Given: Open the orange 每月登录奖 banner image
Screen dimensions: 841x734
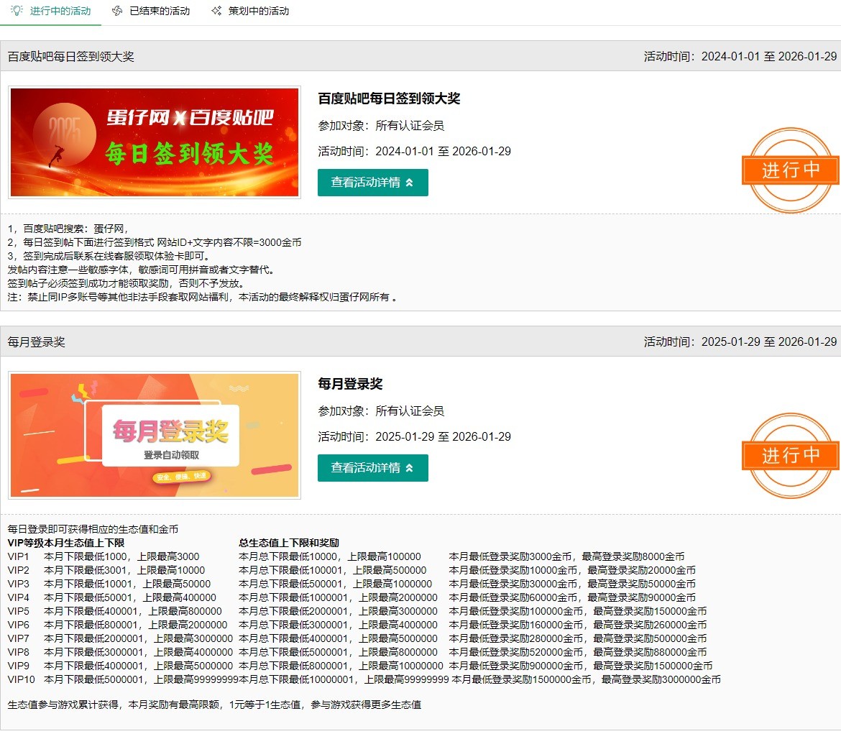Looking at the screenshot, I should tap(155, 435).
